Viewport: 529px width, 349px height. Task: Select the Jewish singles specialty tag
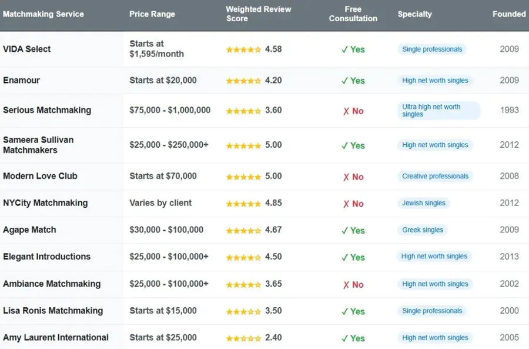tap(424, 203)
